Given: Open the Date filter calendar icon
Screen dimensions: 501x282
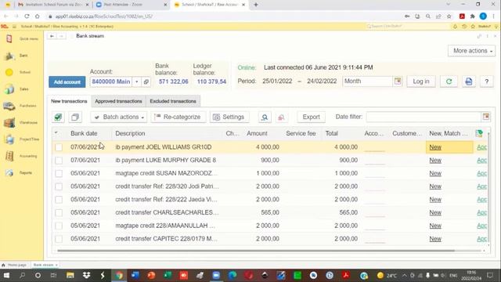Looking at the screenshot, I should click(x=486, y=117).
